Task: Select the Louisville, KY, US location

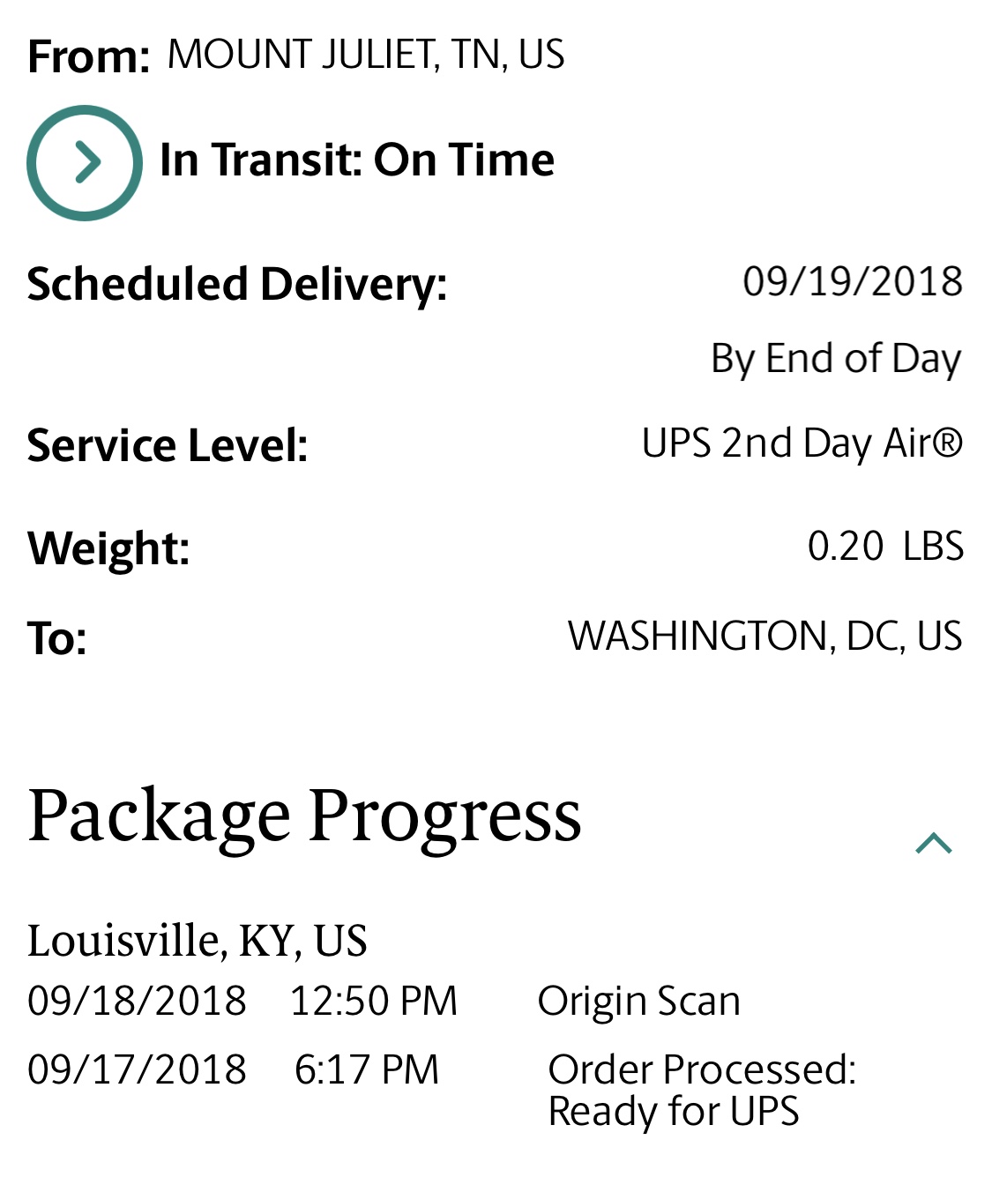Action: (197, 941)
